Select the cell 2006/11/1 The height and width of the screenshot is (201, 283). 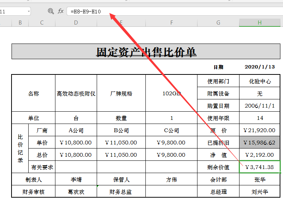click(x=260, y=106)
